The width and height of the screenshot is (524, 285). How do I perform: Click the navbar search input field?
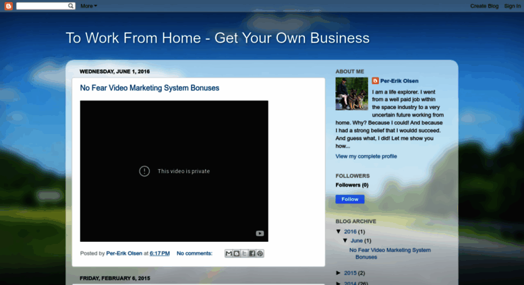click(x=42, y=5)
